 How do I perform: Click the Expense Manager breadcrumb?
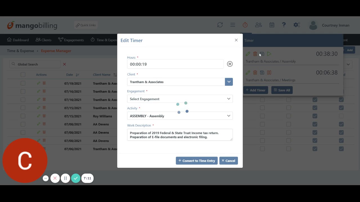coord(56,51)
